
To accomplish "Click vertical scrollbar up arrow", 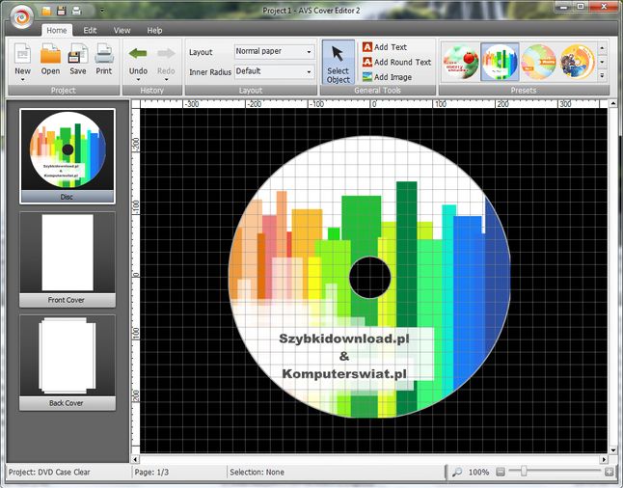I will (x=613, y=104).
